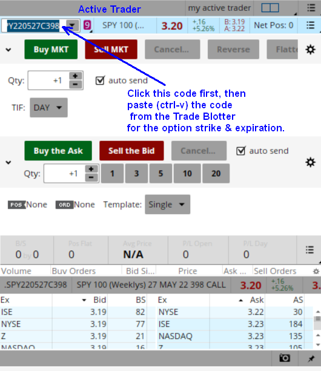Click the Buy MKT button
The height and width of the screenshot is (371, 321).
51,50
